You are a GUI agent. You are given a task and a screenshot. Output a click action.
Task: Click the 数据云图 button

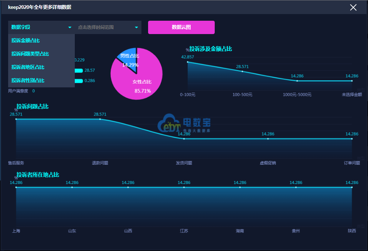tap(181, 27)
